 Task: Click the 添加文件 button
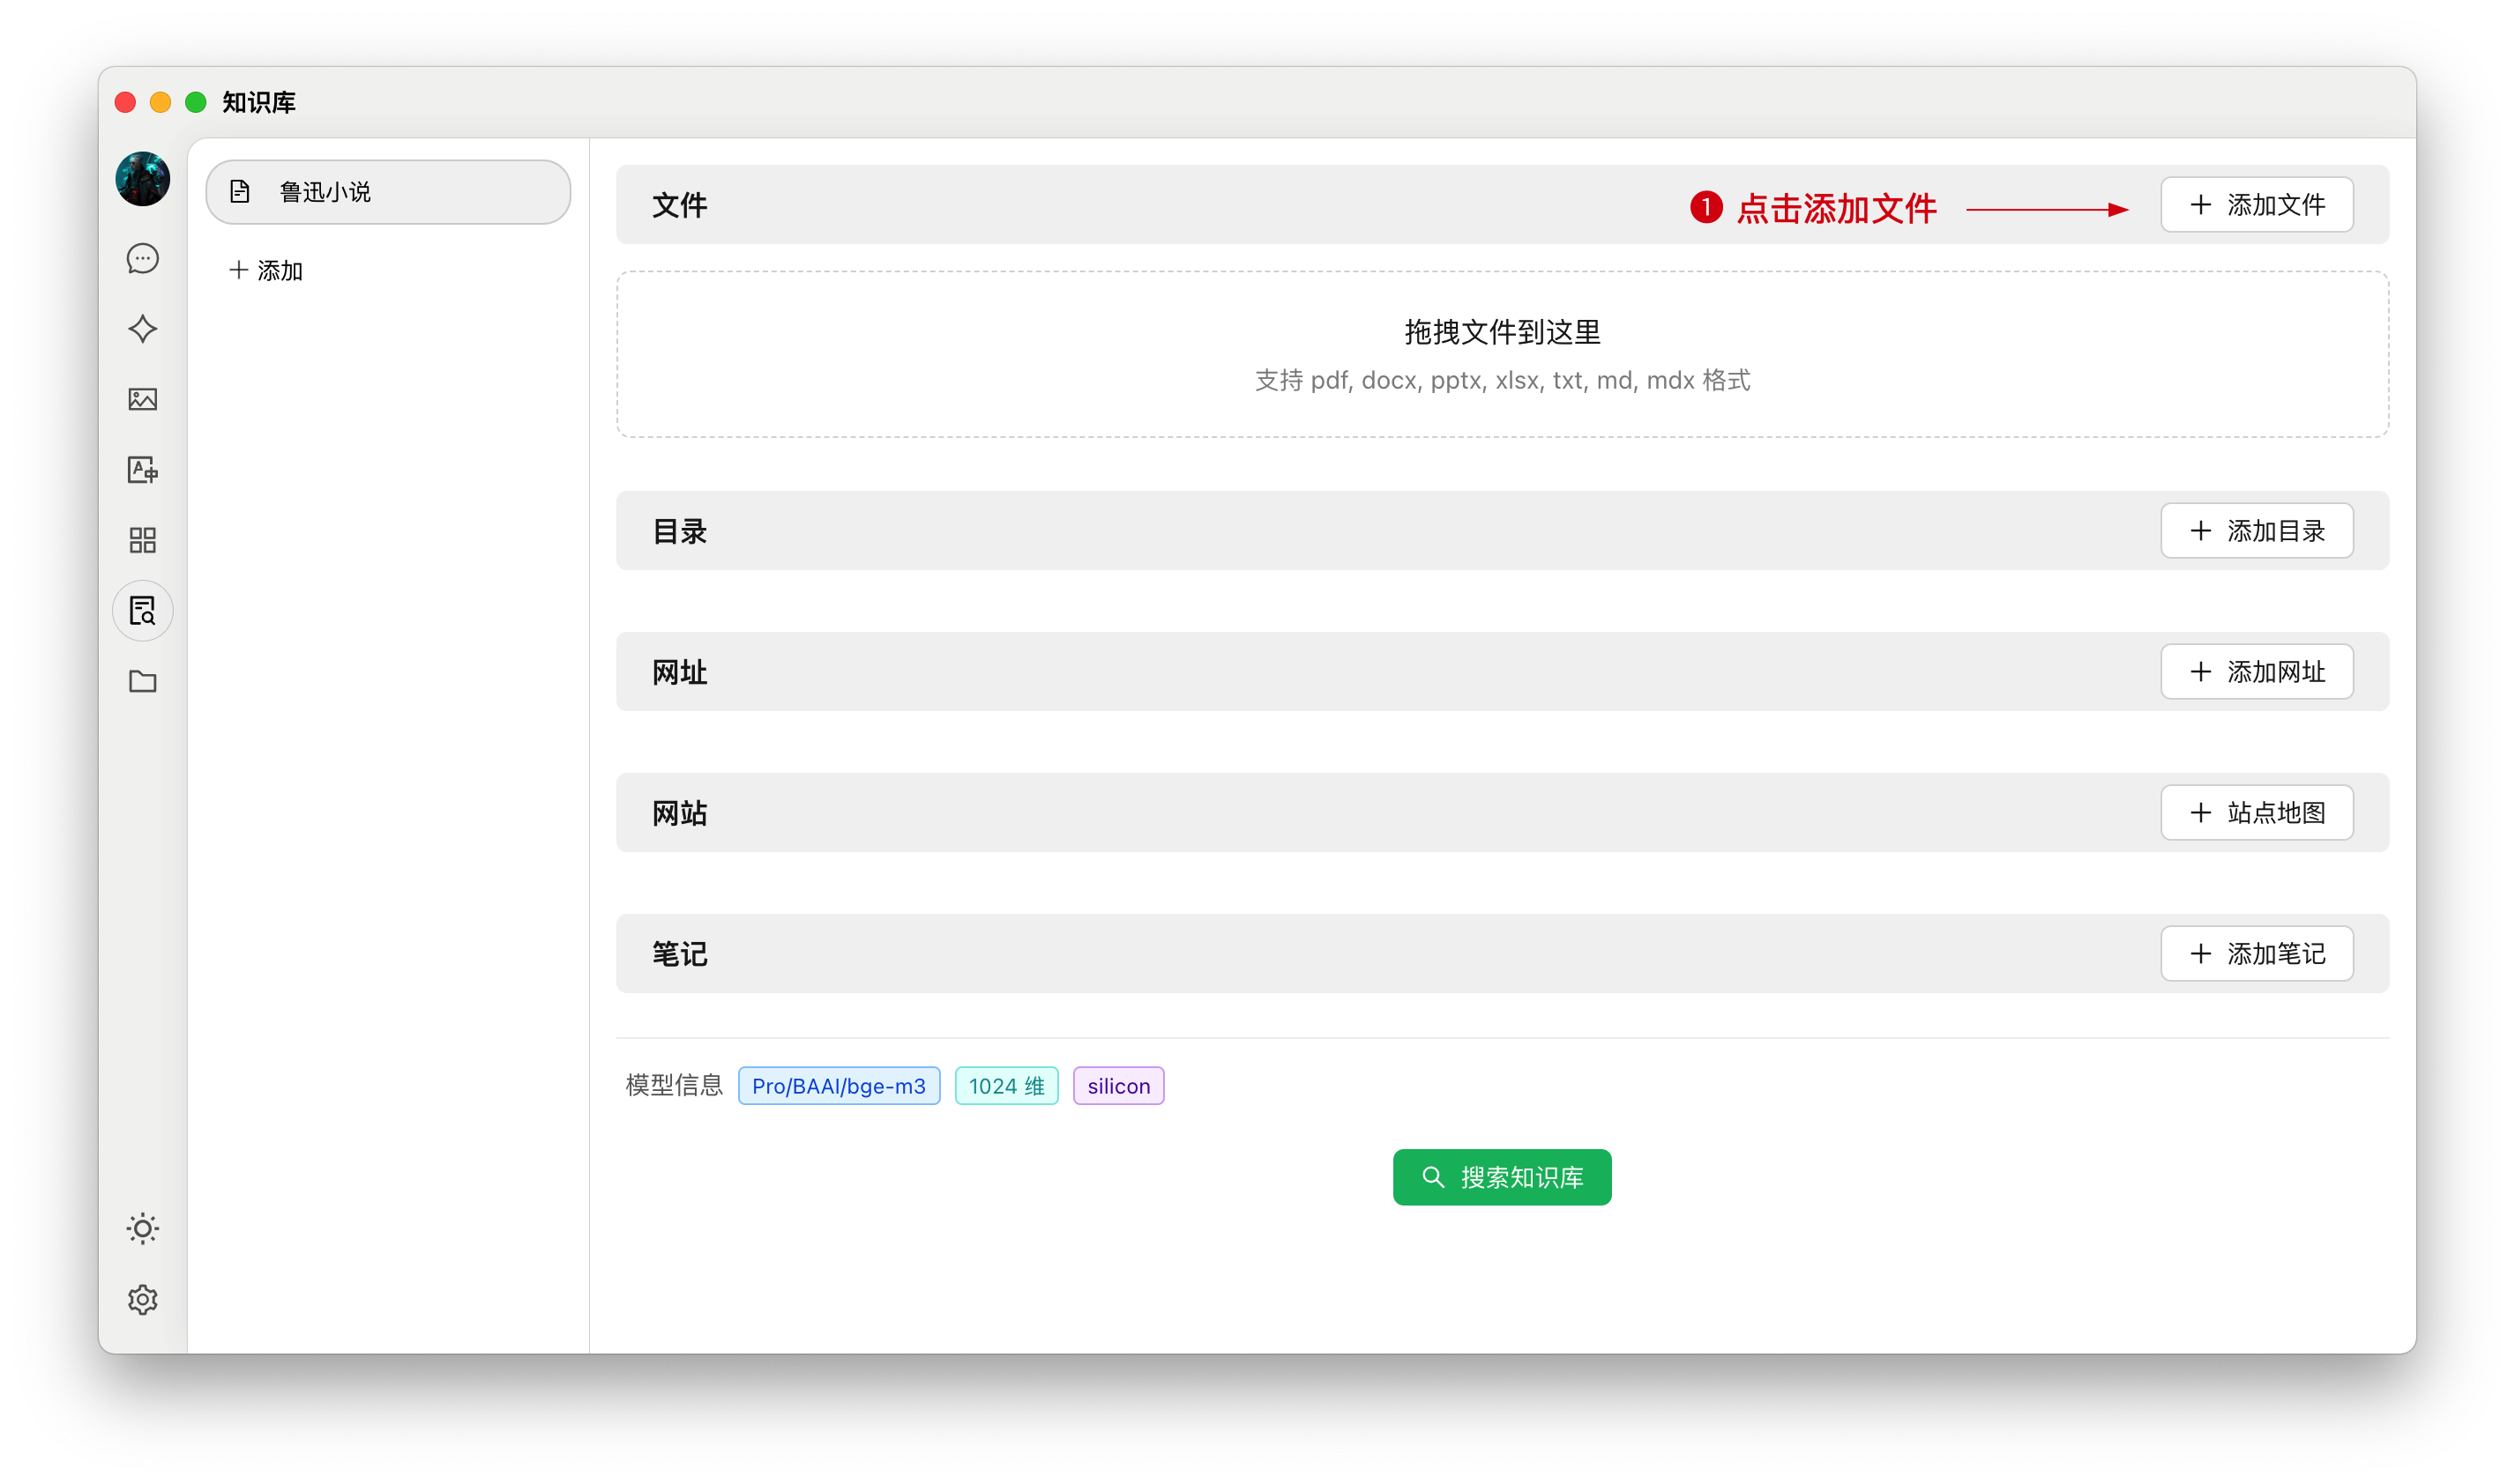point(2256,205)
